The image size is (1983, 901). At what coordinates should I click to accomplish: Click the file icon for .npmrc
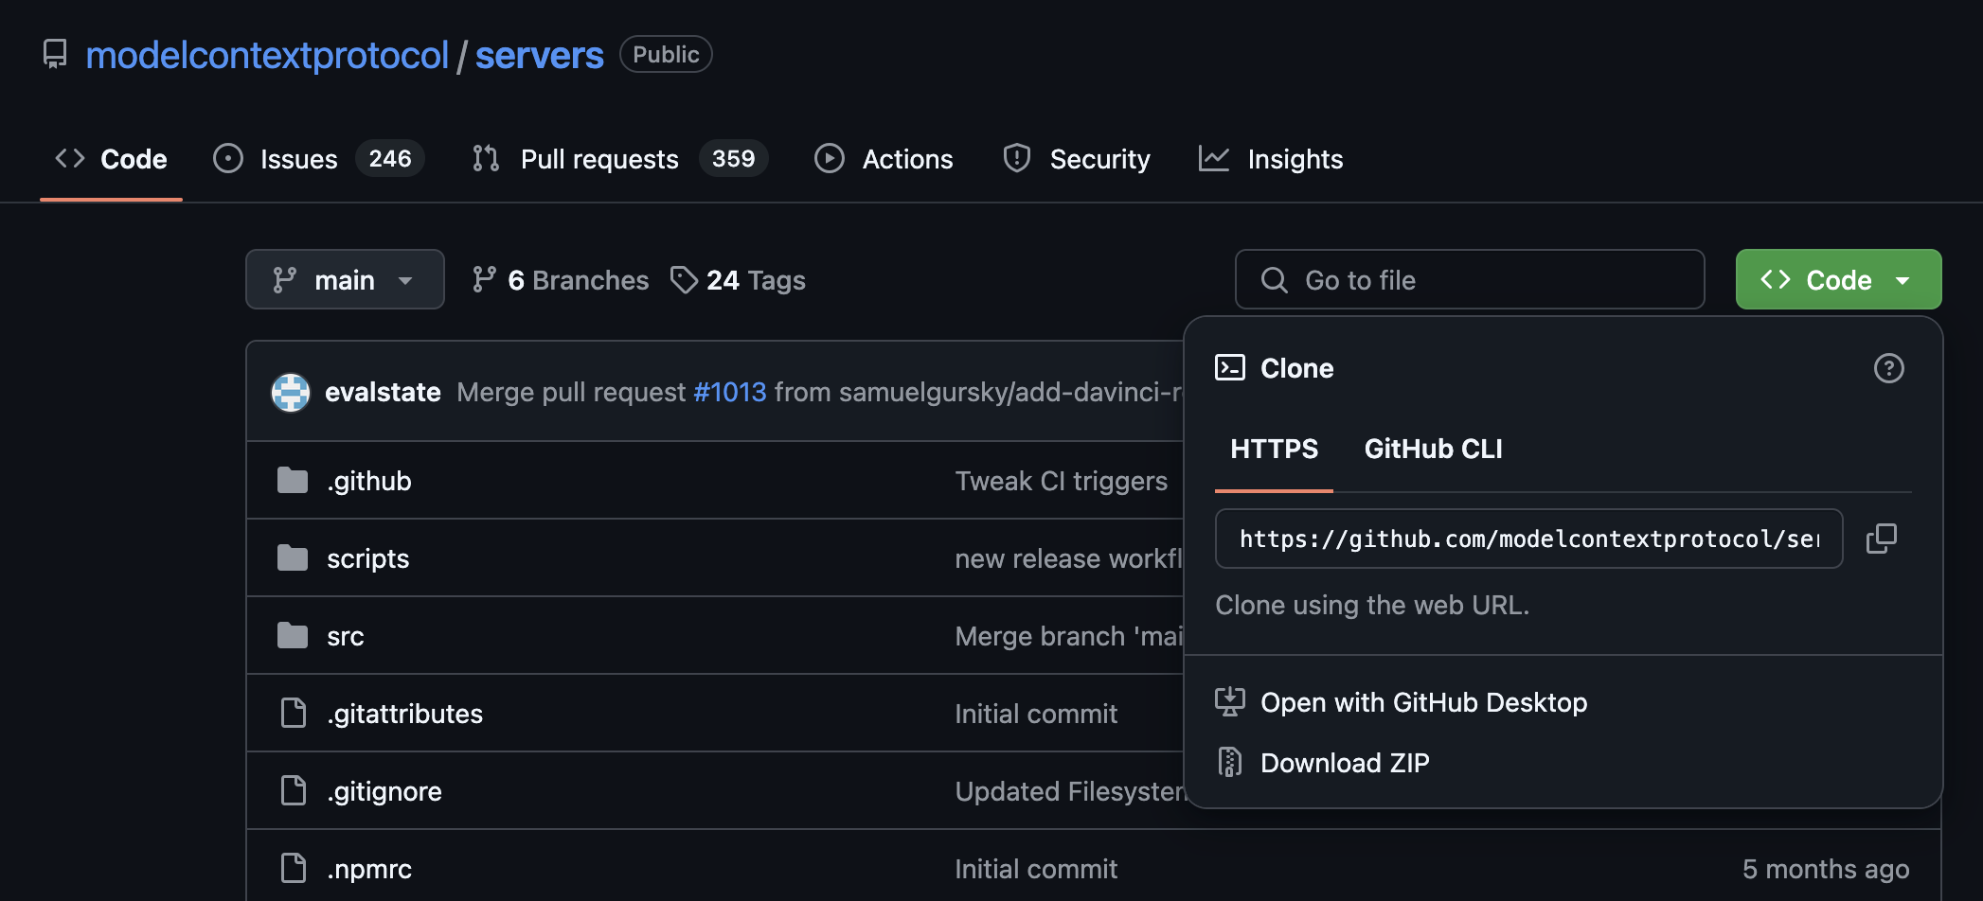(x=294, y=868)
